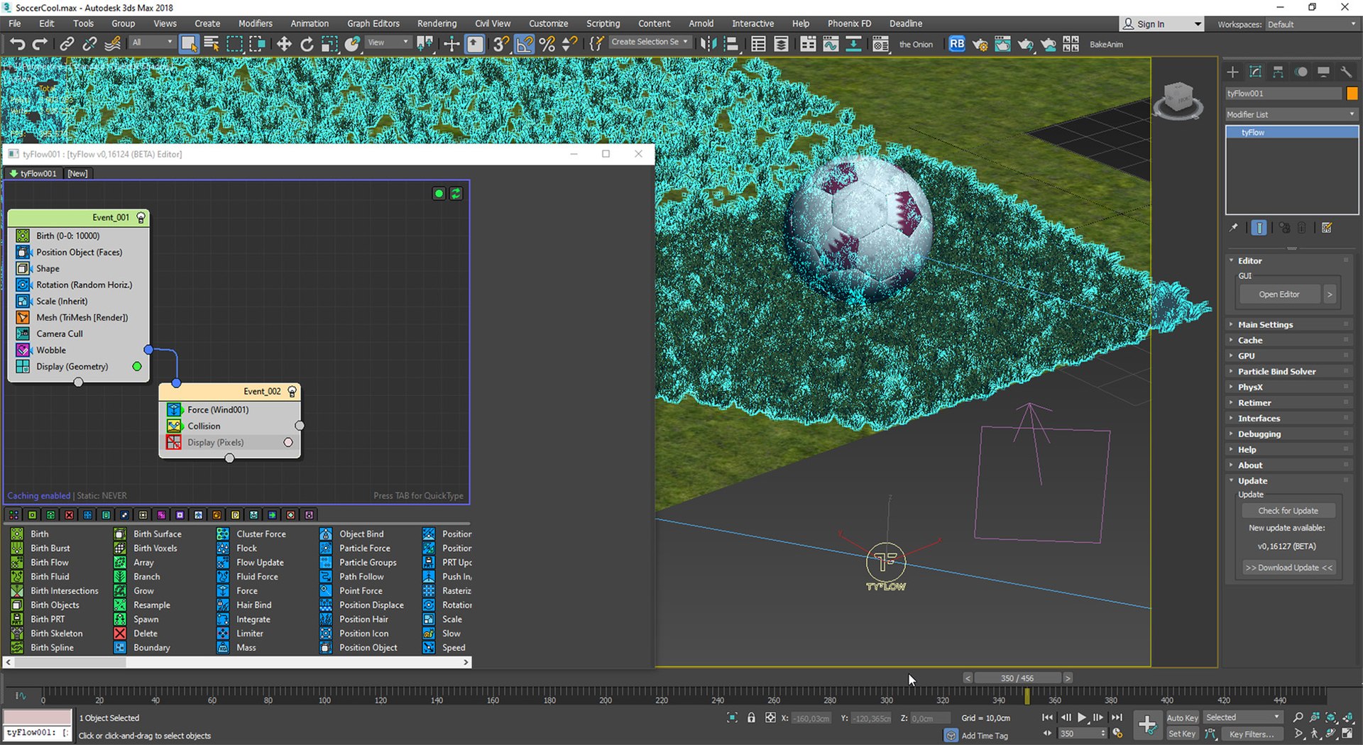
Task: Toggle the Percent Snap icon
Action: pyautogui.click(x=547, y=44)
